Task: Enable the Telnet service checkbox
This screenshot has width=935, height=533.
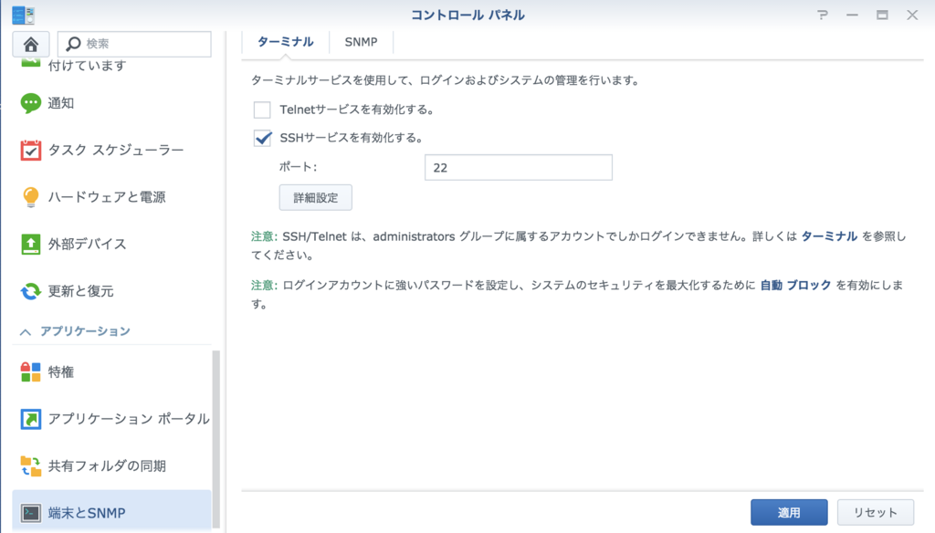Action: pos(262,110)
